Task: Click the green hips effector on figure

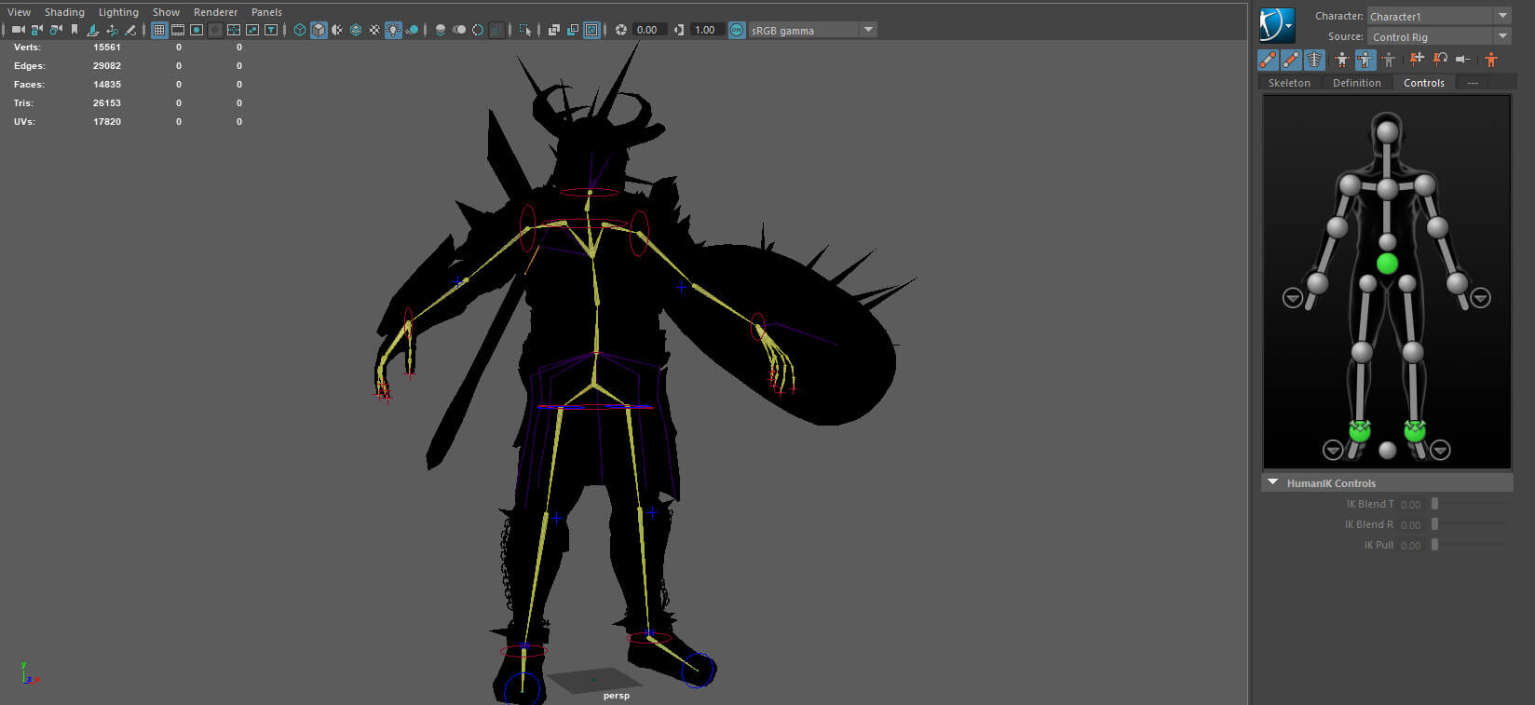Action: point(1387,264)
